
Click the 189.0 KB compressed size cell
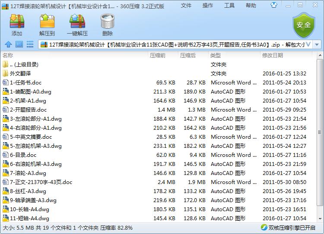pyautogui.click(x=194, y=92)
